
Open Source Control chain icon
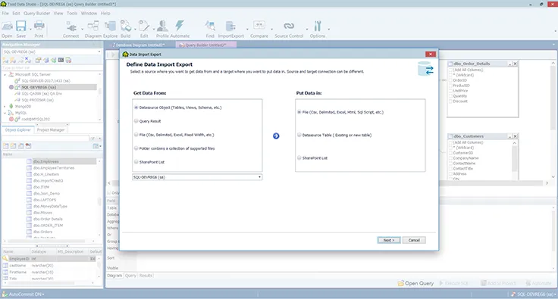[x=289, y=26]
